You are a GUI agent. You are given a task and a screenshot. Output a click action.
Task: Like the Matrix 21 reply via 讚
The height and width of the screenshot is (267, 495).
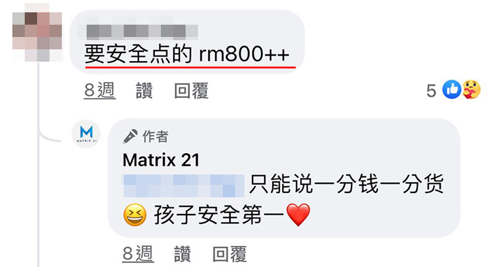(x=183, y=254)
